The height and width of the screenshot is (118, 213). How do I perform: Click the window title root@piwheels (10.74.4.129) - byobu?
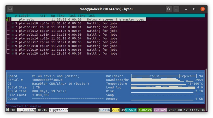click(x=106, y=9)
